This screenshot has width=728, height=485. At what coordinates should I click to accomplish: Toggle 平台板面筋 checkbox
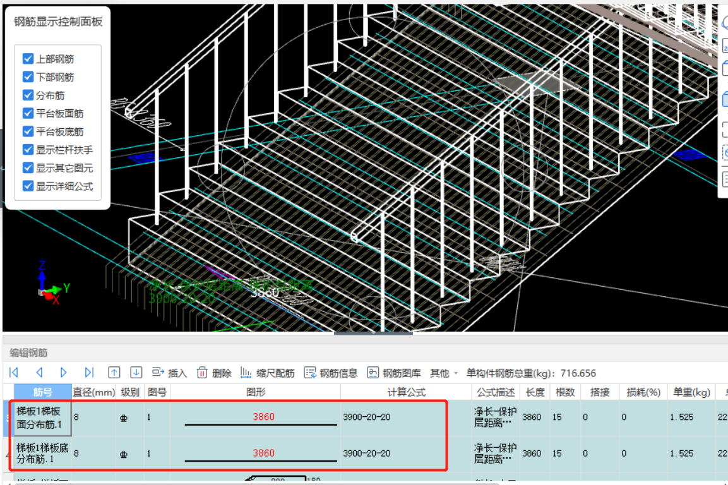coord(28,113)
